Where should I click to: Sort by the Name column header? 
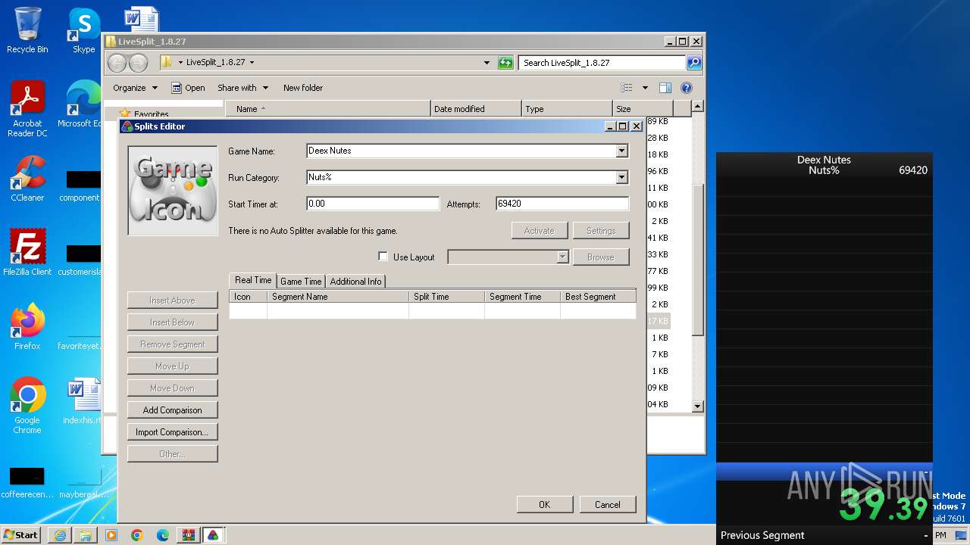point(327,109)
